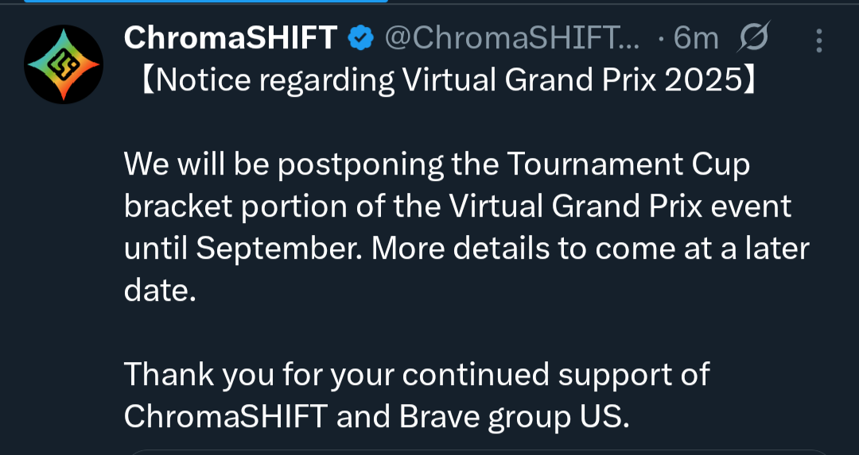Click the 'bracket portion of the Virtual' line
Screen dimensions: 859x455
(x=457, y=206)
